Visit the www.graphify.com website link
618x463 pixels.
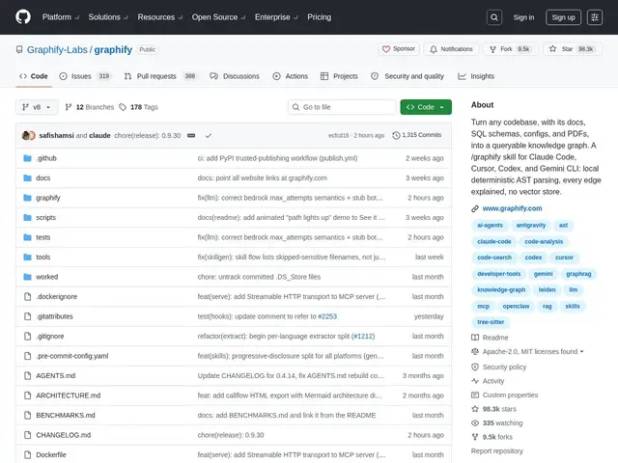click(x=512, y=208)
